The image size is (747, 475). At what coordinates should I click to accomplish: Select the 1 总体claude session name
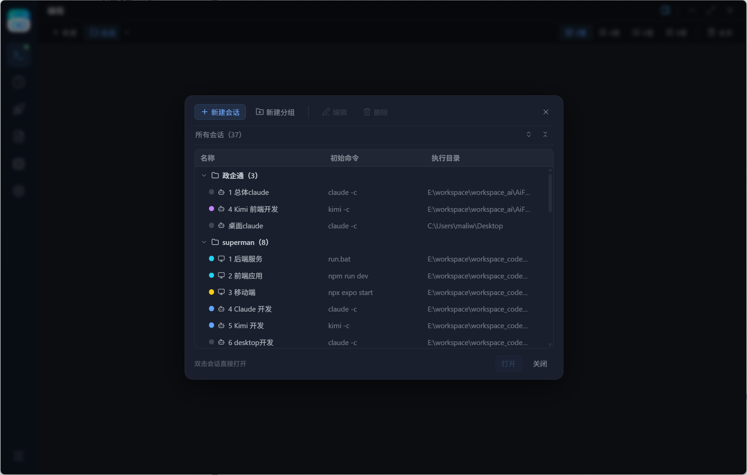click(x=249, y=192)
